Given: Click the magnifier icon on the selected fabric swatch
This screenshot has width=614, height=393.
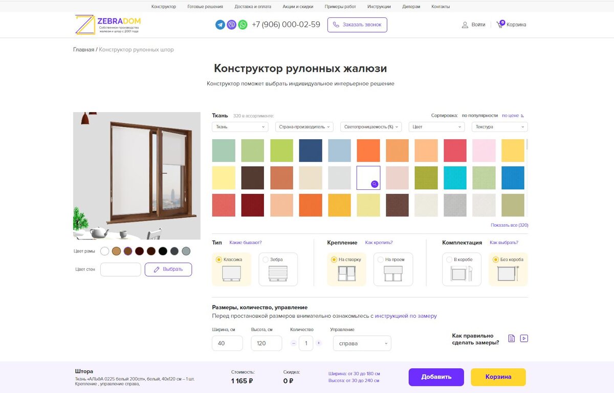Looking at the screenshot, I should (x=374, y=184).
